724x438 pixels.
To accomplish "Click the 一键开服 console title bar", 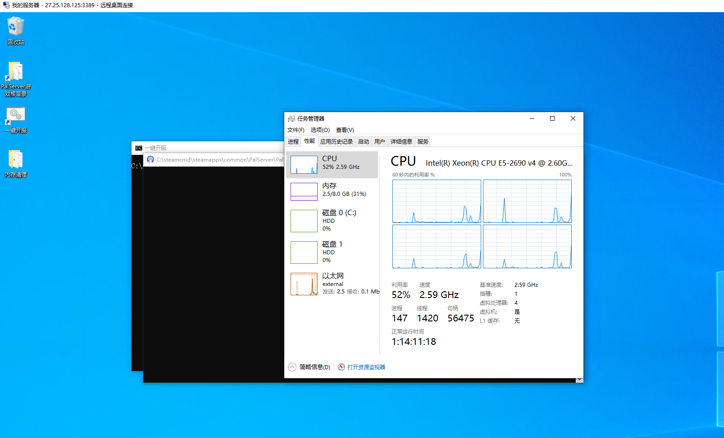I will tap(208, 148).
